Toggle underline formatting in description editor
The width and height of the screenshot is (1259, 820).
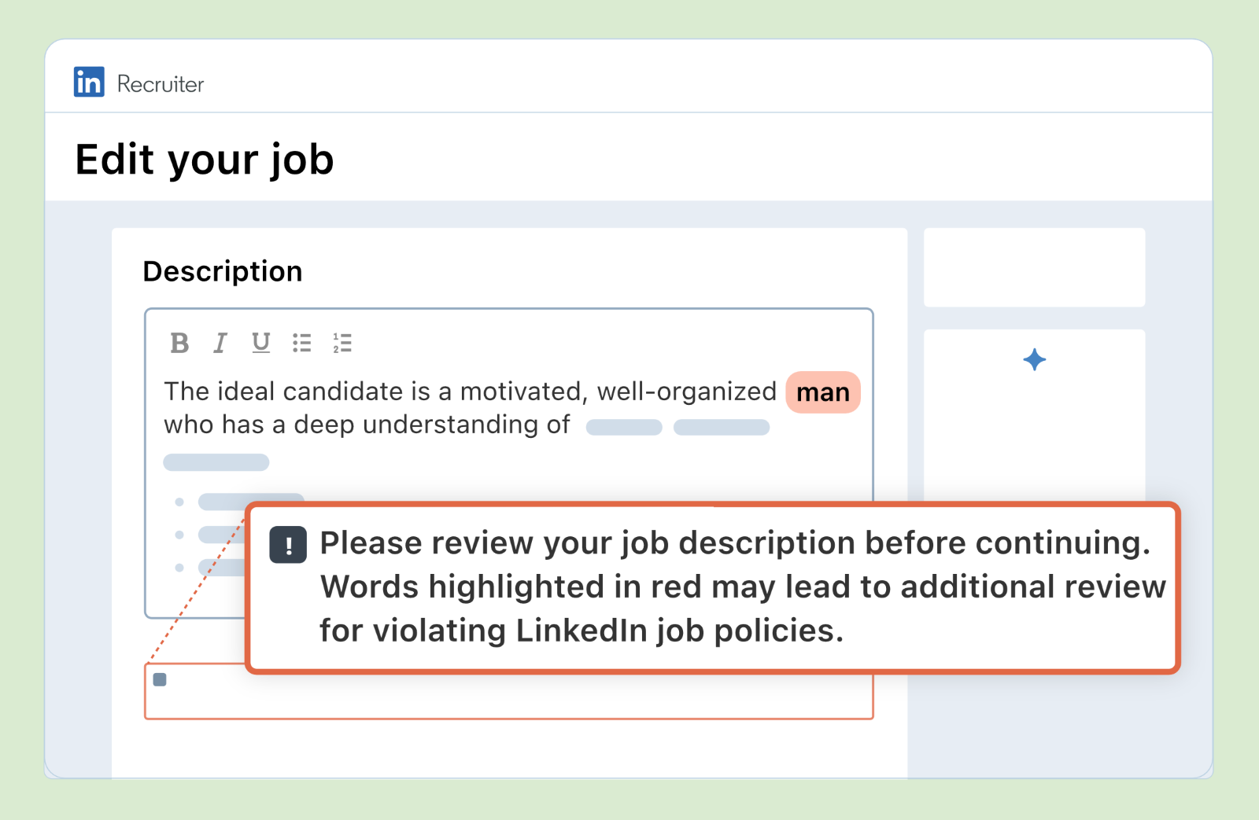261,343
